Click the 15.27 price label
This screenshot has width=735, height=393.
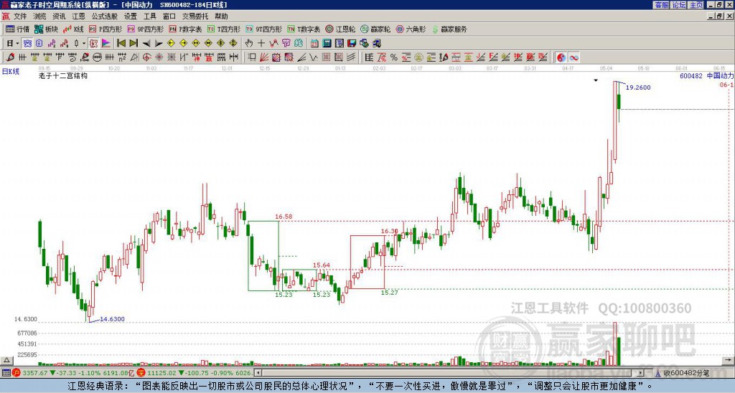point(390,293)
